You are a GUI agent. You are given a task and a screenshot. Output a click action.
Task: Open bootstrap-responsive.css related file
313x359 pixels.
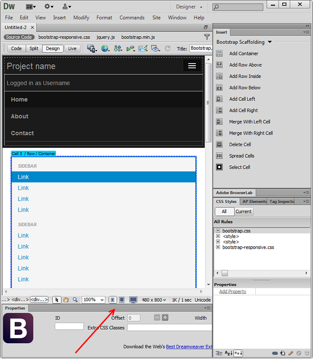coord(64,37)
